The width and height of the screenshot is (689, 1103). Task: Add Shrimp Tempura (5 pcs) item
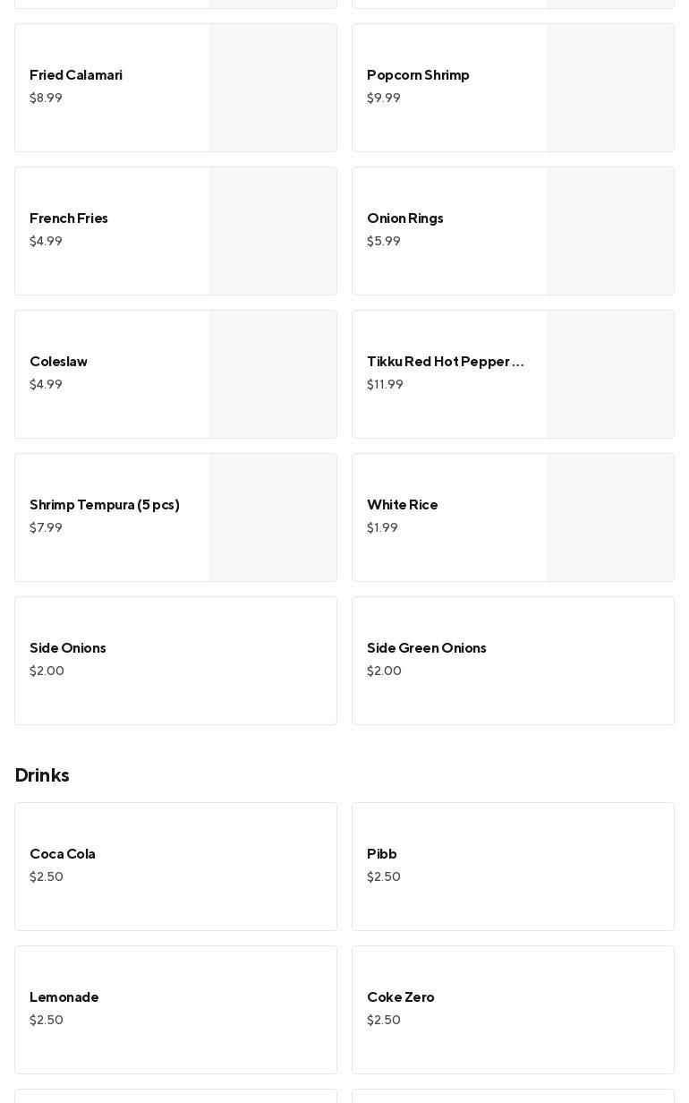point(175,517)
